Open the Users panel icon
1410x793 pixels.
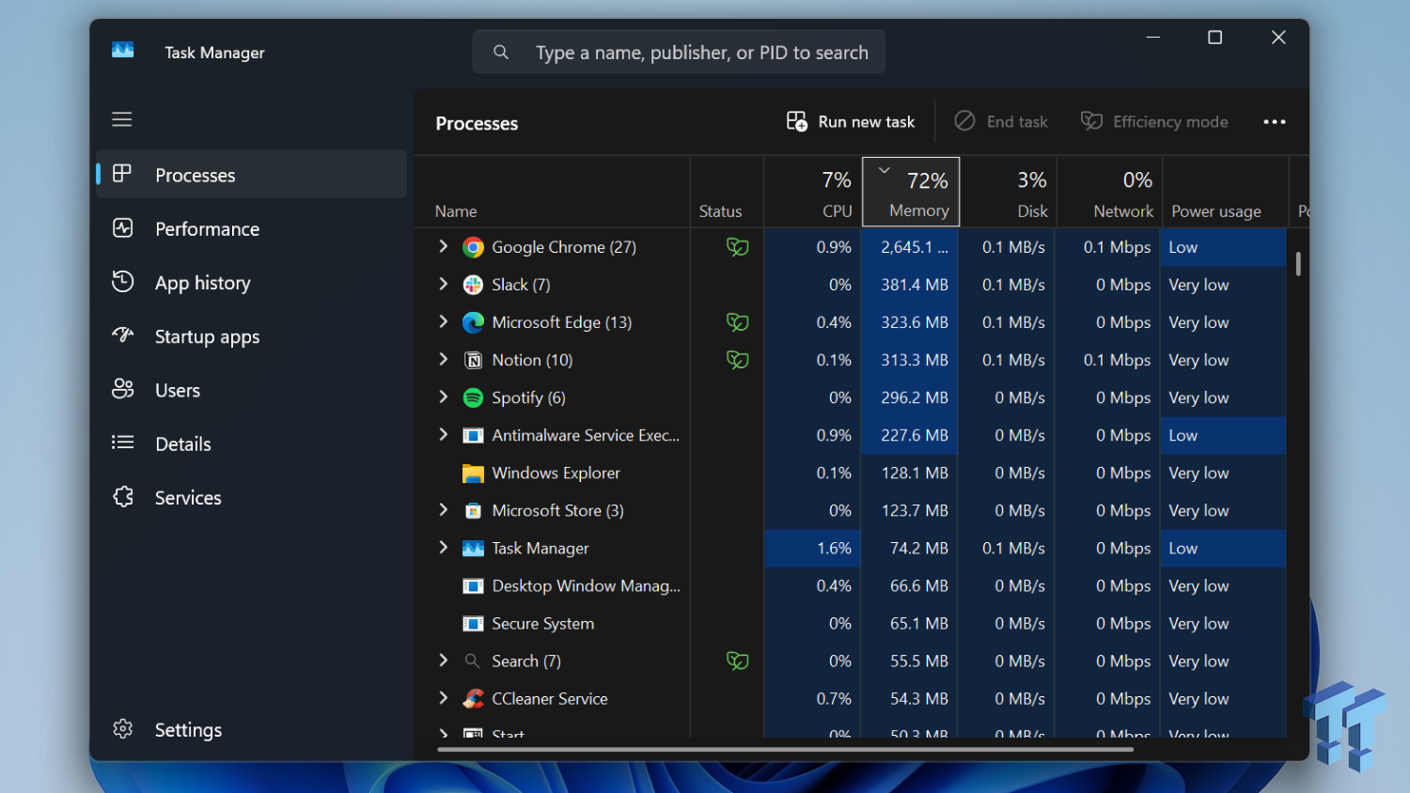tap(123, 390)
